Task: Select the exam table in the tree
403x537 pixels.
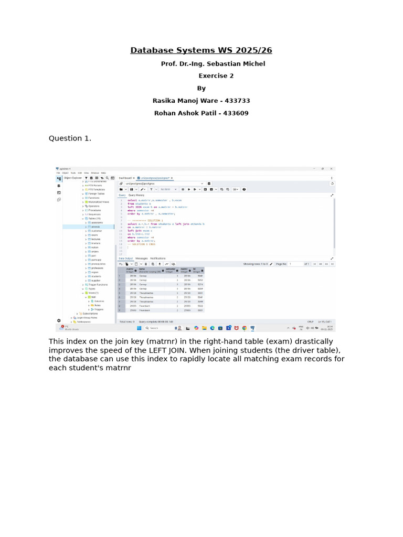Action: pyautogui.click(x=94, y=235)
